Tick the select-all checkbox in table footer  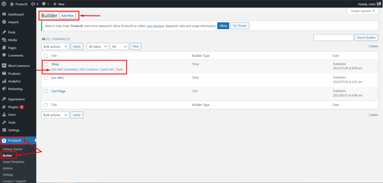point(46,105)
